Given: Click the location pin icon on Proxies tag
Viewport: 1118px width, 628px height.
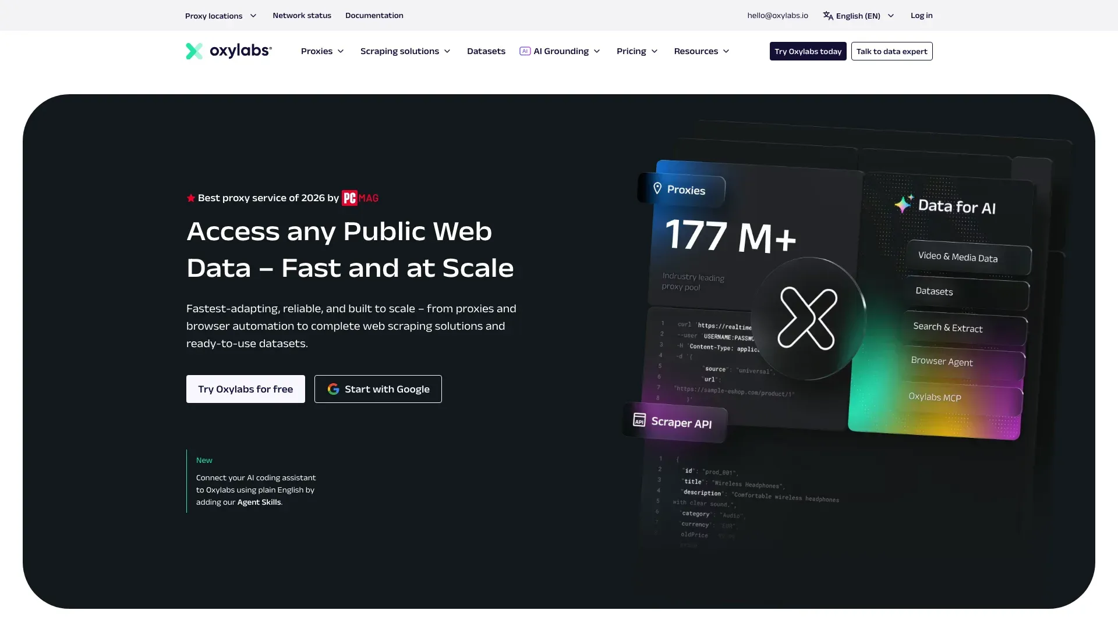Looking at the screenshot, I should (x=657, y=188).
